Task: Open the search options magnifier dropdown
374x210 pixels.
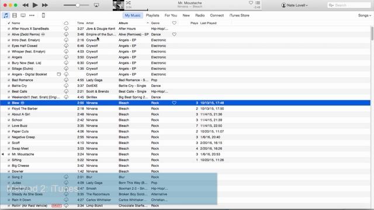Action: tap(331, 5)
